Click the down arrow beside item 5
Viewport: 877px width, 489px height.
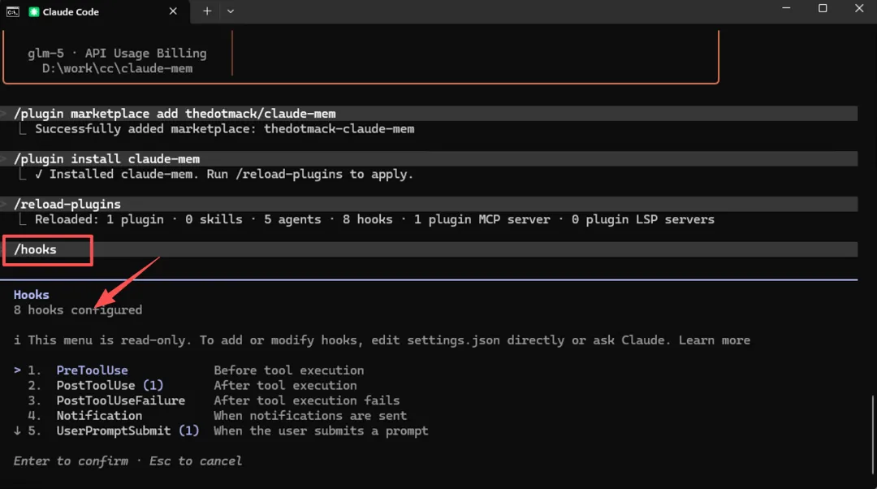pyautogui.click(x=18, y=431)
